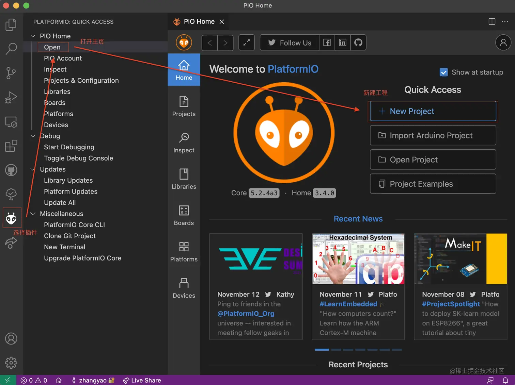Select Clone Git Project item

70,236
